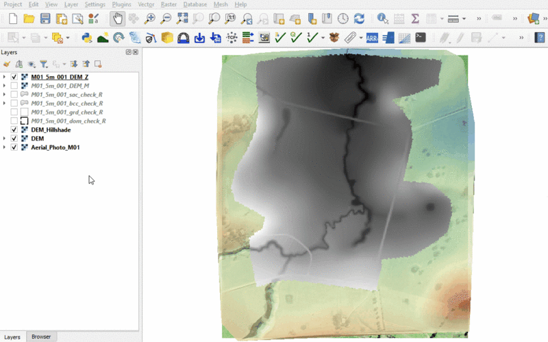Uncheck the DEM_Hillshade layer visibility
548x342 pixels.
click(14, 130)
